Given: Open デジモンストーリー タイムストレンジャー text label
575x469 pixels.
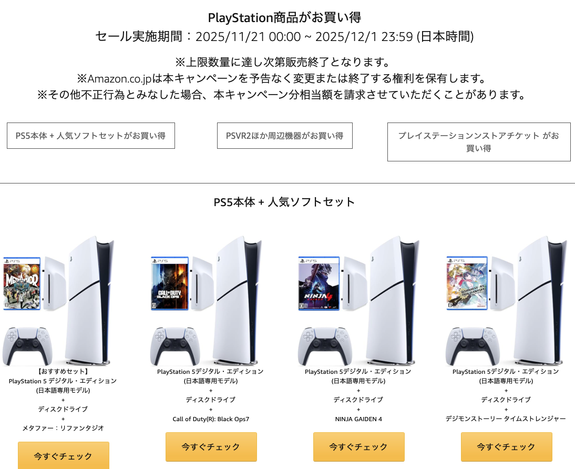Looking at the screenshot, I should click(506, 419).
